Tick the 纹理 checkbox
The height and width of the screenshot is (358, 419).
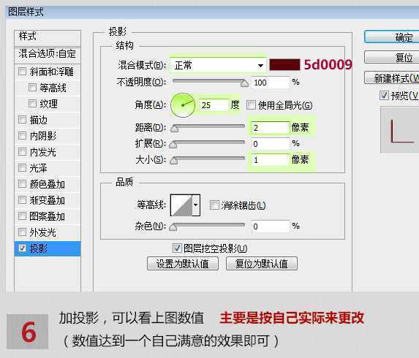point(33,103)
